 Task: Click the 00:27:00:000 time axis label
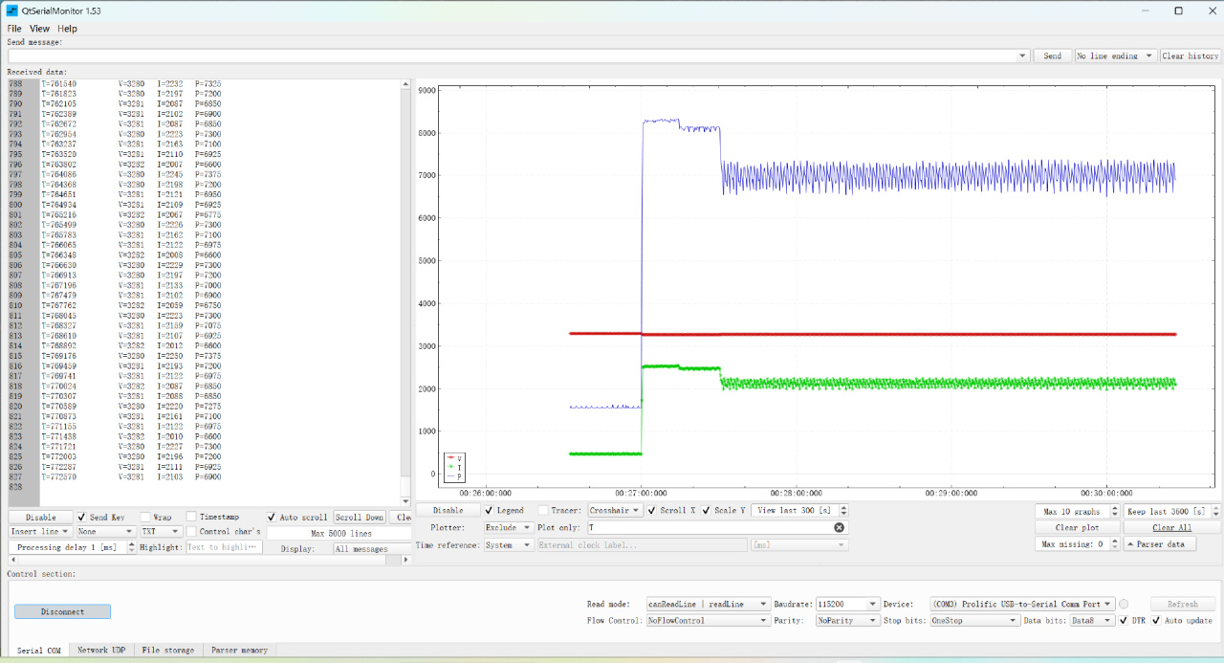click(642, 494)
